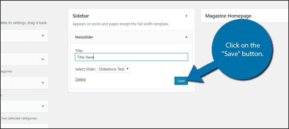Screen dimensions: 289x129
Task: Open the Magazine Homepage widget area
Action: (245, 16)
